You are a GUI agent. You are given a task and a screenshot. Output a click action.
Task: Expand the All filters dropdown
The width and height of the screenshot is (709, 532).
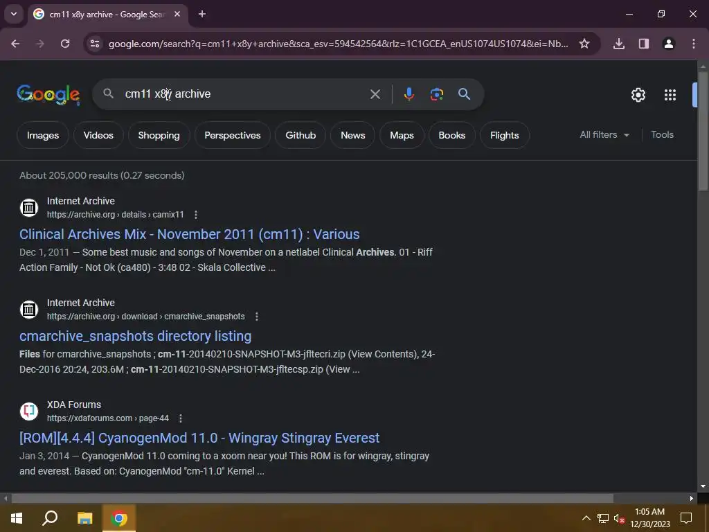(x=604, y=135)
